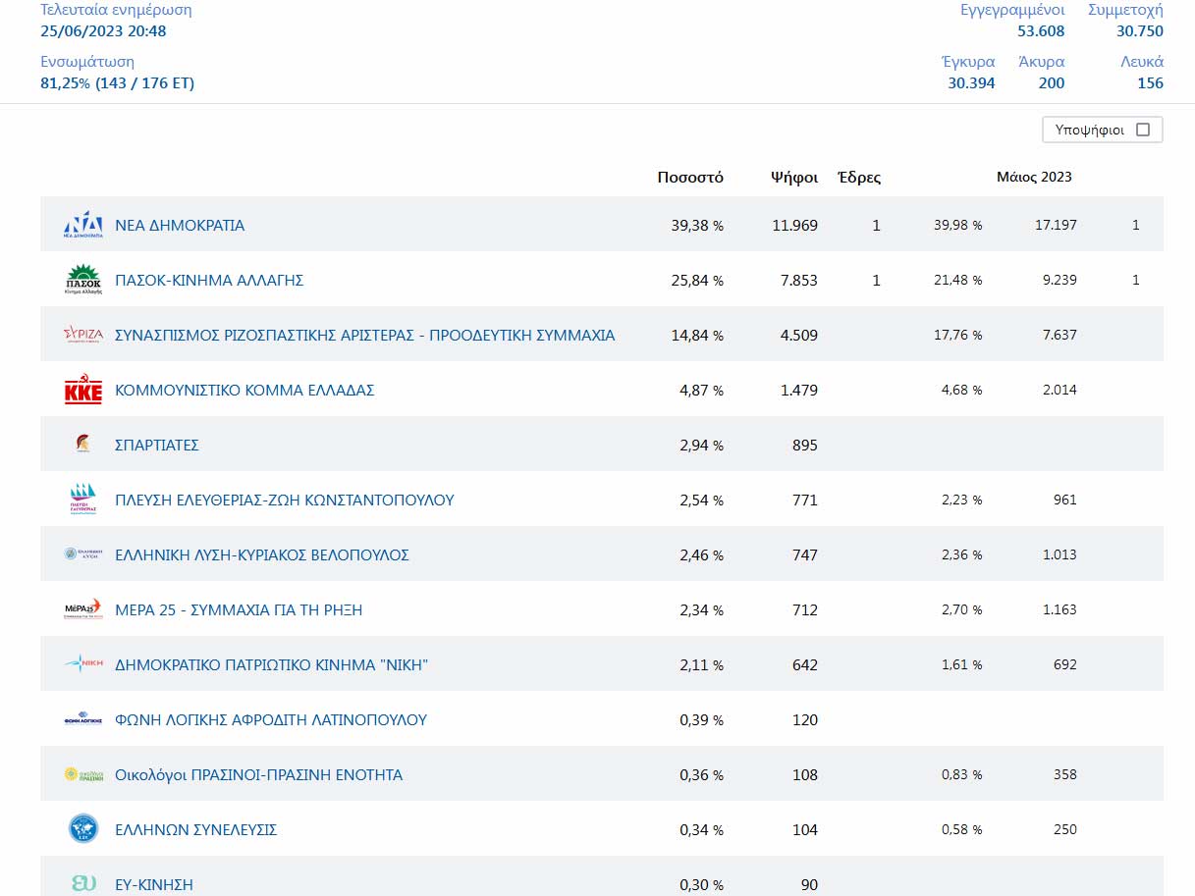Image resolution: width=1195 pixels, height=896 pixels.
Task: Click the Ποσοστό column header
Action: tap(690, 178)
